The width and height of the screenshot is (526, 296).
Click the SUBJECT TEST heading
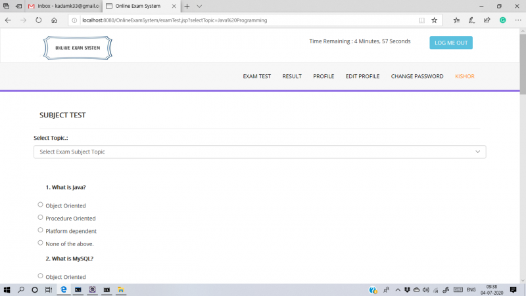pos(62,116)
